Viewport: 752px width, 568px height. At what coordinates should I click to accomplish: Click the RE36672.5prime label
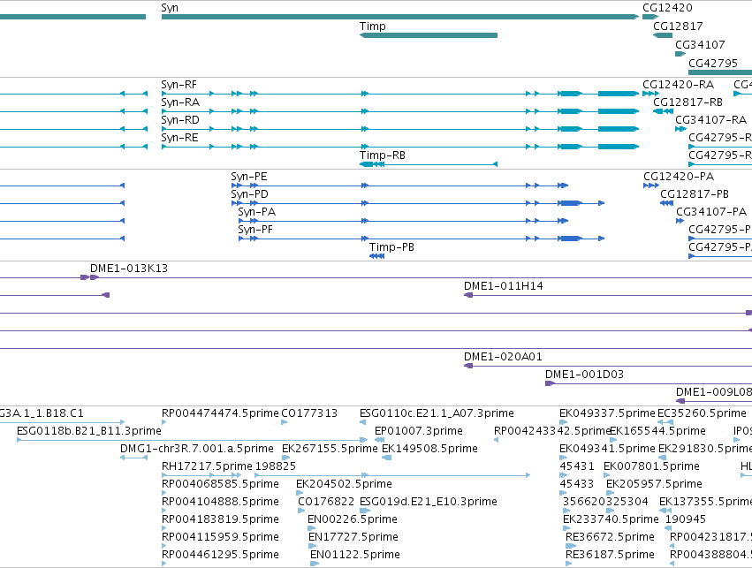610,537
